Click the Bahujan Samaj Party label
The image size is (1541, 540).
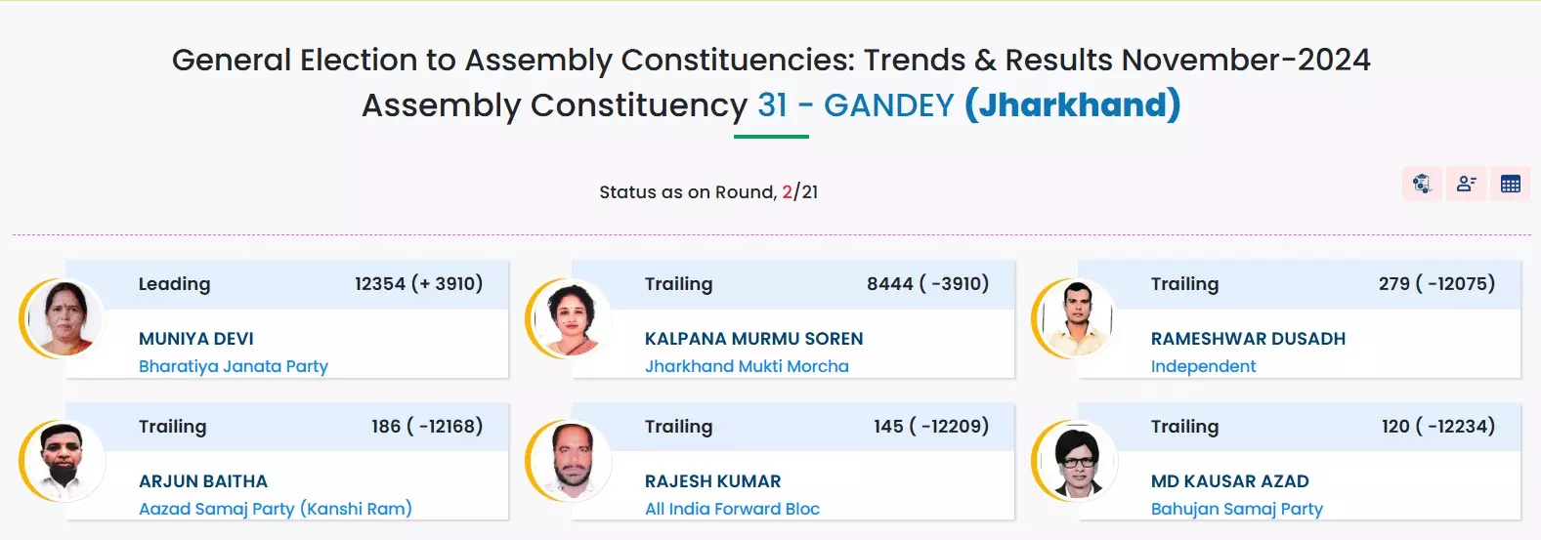pos(1236,509)
